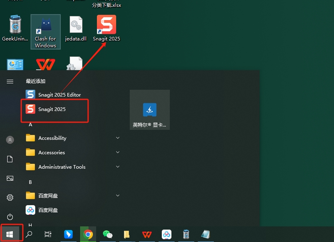Expand the Administrative Tools chevron

point(118,167)
